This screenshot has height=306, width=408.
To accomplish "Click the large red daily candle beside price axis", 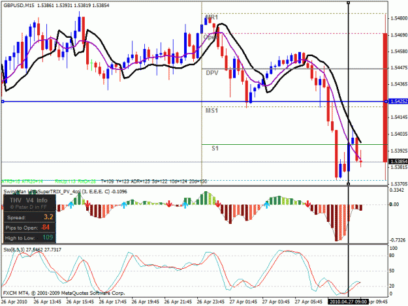I will [x=385, y=98].
